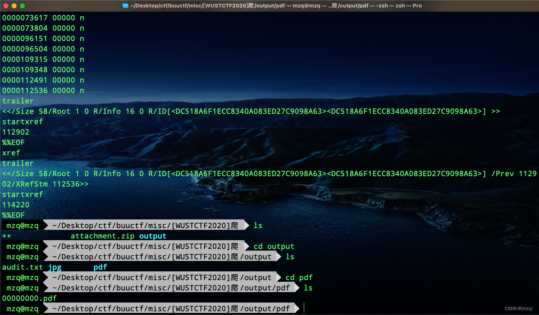
Task: Click the startxref value 114220
Action: [x=16, y=205]
